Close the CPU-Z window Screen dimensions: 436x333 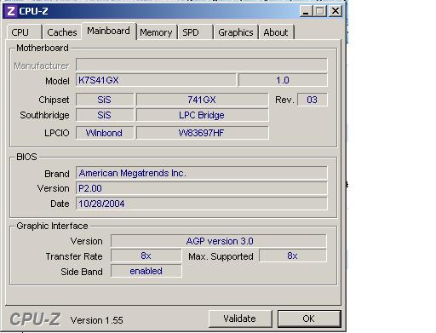tap(336, 11)
